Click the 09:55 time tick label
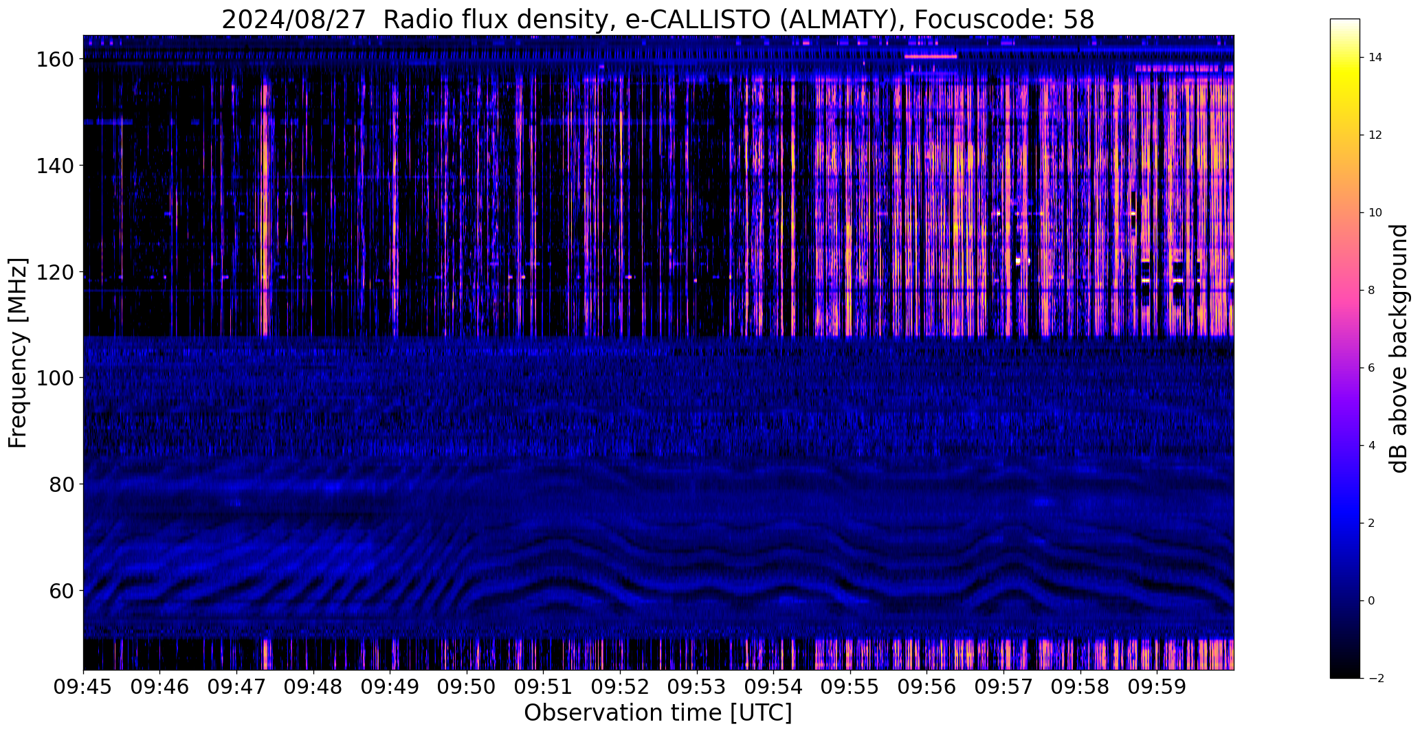The image size is (1420, 733). (850, 687)
